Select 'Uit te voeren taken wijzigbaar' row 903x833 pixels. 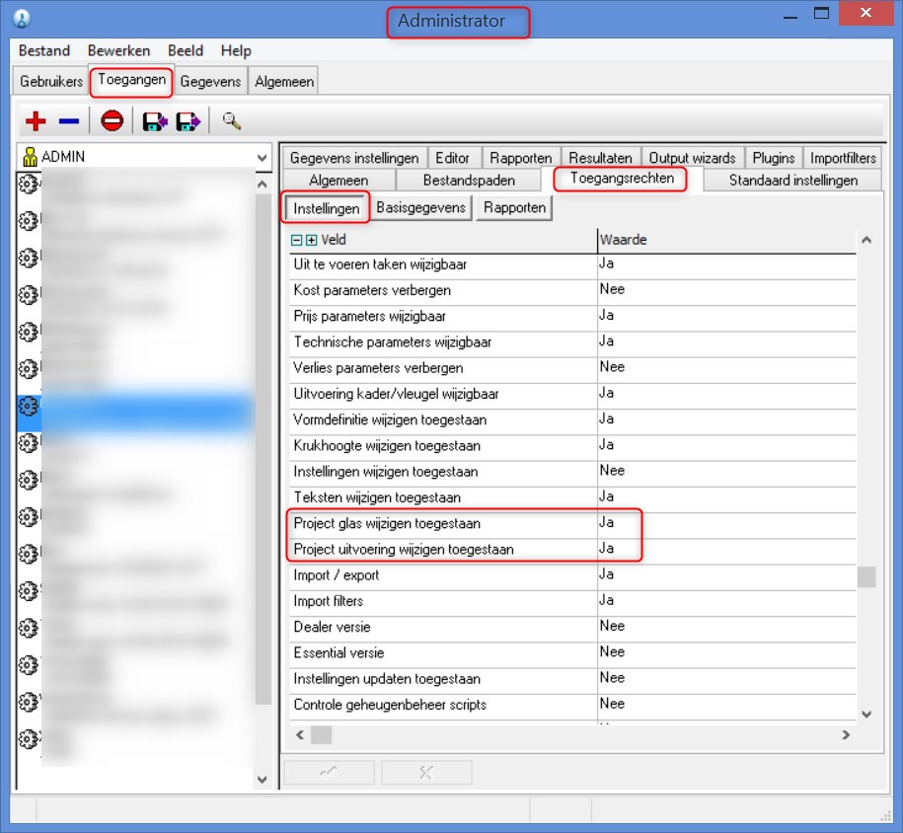(572, 265)
